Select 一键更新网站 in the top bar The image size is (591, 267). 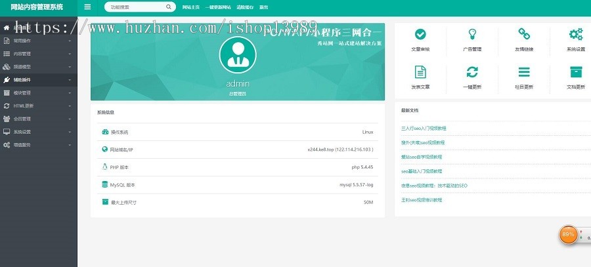[x=218, y=7]
